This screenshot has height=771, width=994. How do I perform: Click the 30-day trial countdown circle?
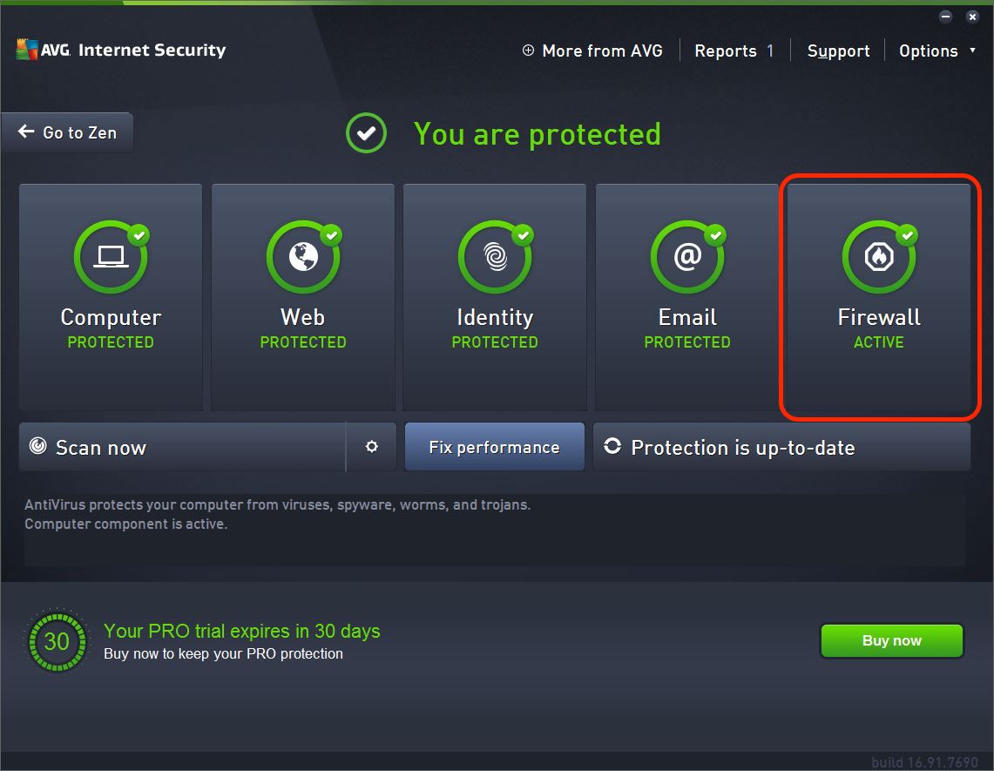(57, 641)
